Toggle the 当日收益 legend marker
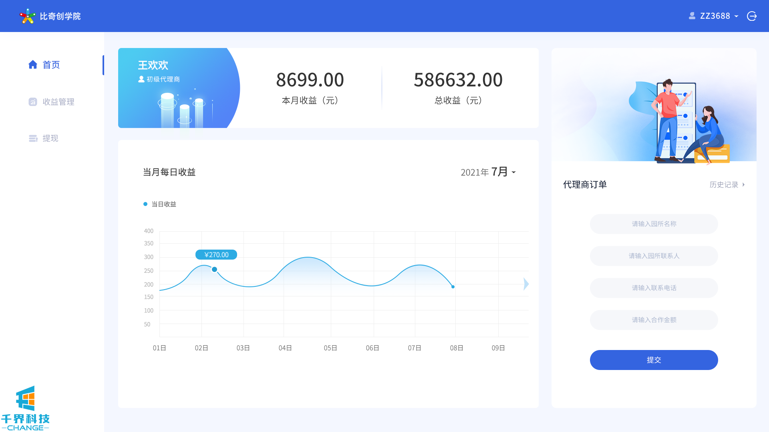Viewport: 769px width, 432px height. [x=145, y=204]
